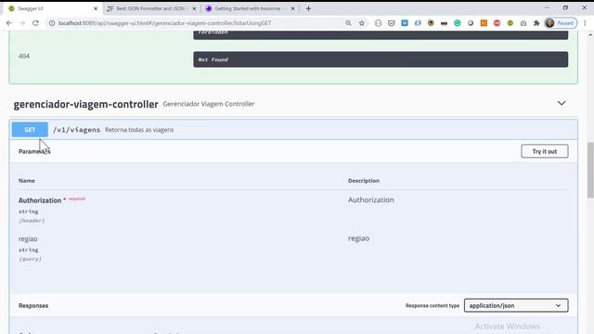Image resolution: width=594 pixels, height=334 pixels.
Task: Open the orange square extension icon
Action: (484, 23)
